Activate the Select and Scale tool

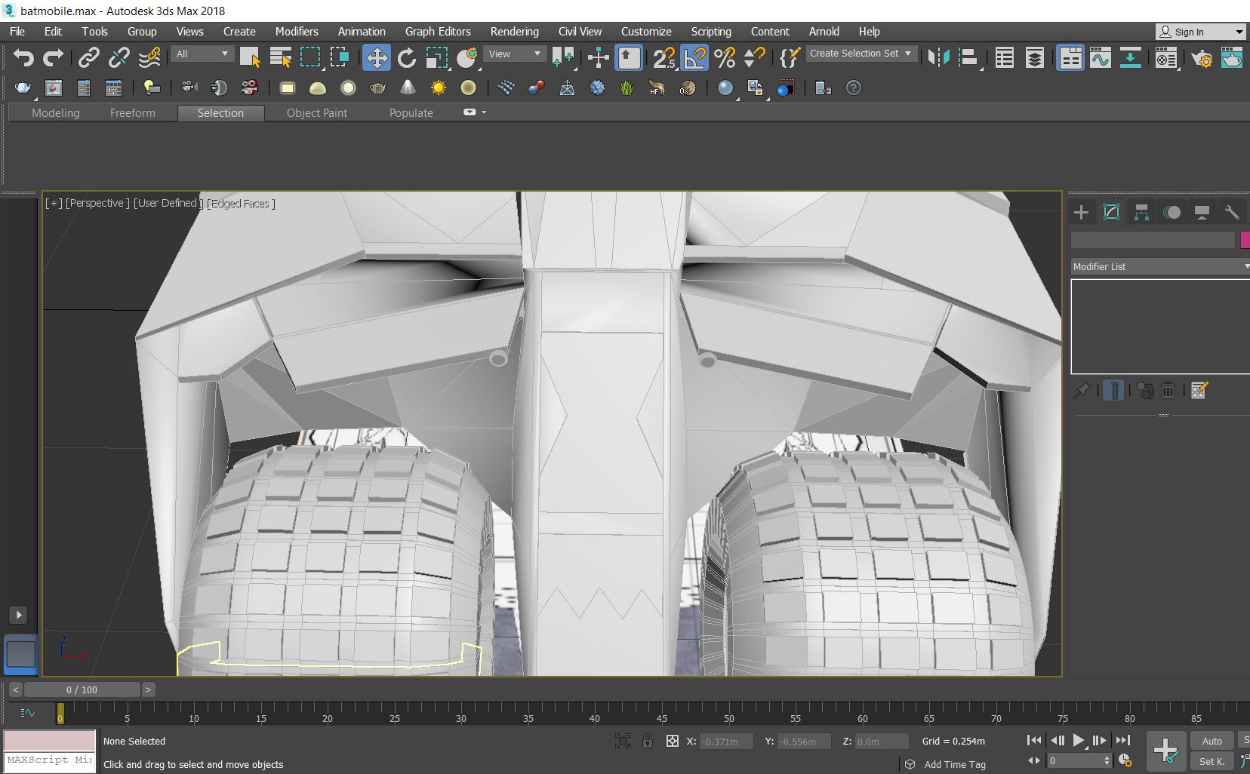coord(436,57)
